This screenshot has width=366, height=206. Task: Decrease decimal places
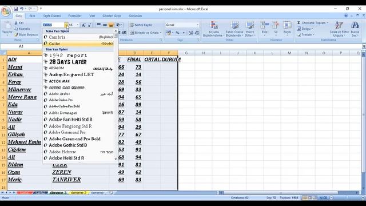[x=197, y=33]
